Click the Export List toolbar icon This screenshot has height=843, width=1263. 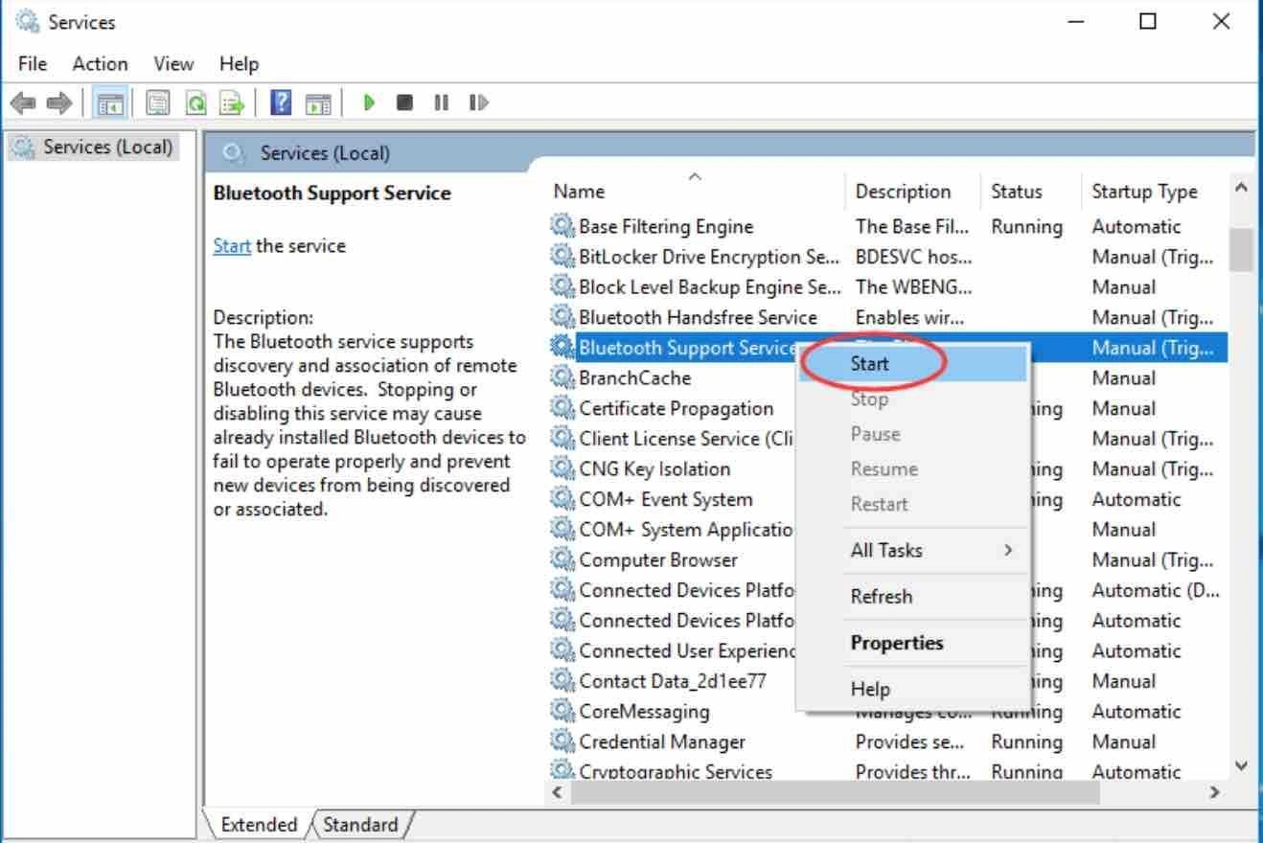[233, 103]
